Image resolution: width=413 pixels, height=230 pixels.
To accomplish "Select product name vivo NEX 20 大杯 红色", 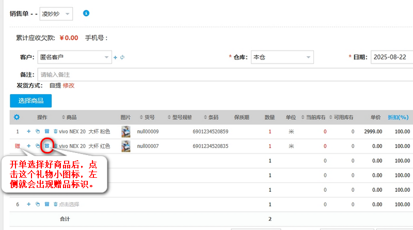I will 85,146.
